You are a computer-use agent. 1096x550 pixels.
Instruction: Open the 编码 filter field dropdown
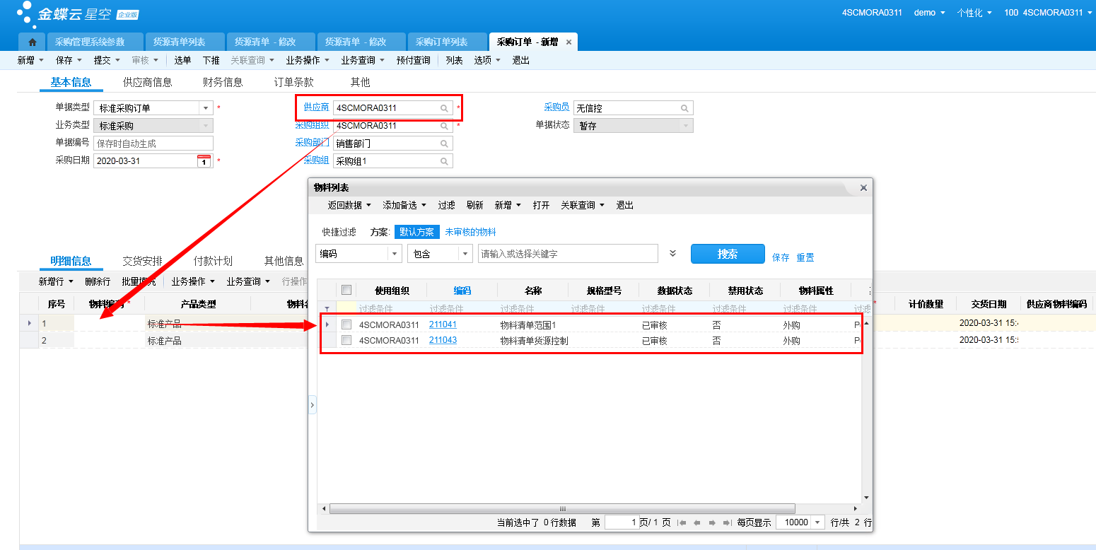tap(395, 254)
